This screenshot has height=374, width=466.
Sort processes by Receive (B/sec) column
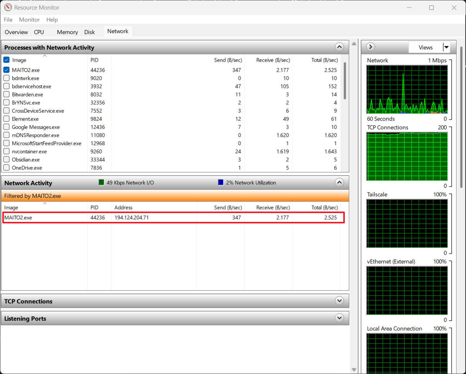click(x=273, y=60)
